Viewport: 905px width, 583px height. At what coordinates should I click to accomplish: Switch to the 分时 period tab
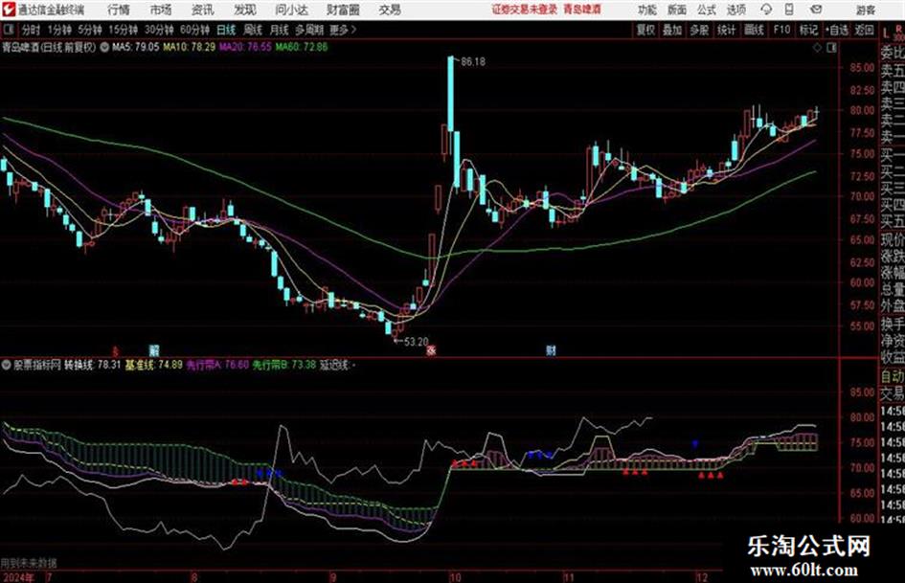click(32, 30)
